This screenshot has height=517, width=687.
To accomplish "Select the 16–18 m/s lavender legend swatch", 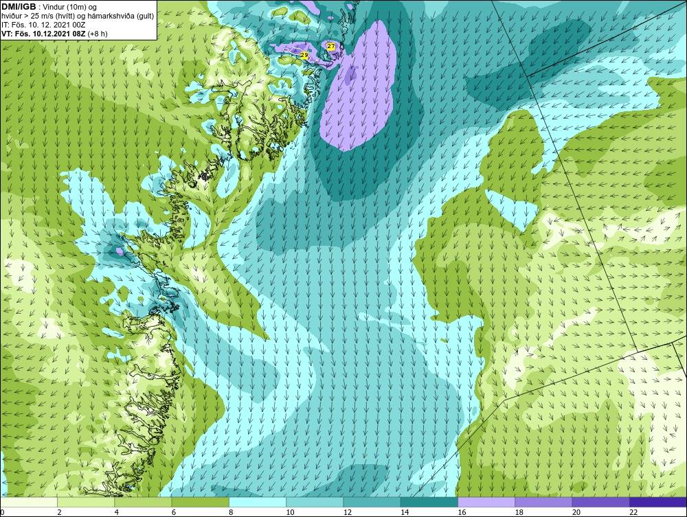I will [x=486, y=502].
